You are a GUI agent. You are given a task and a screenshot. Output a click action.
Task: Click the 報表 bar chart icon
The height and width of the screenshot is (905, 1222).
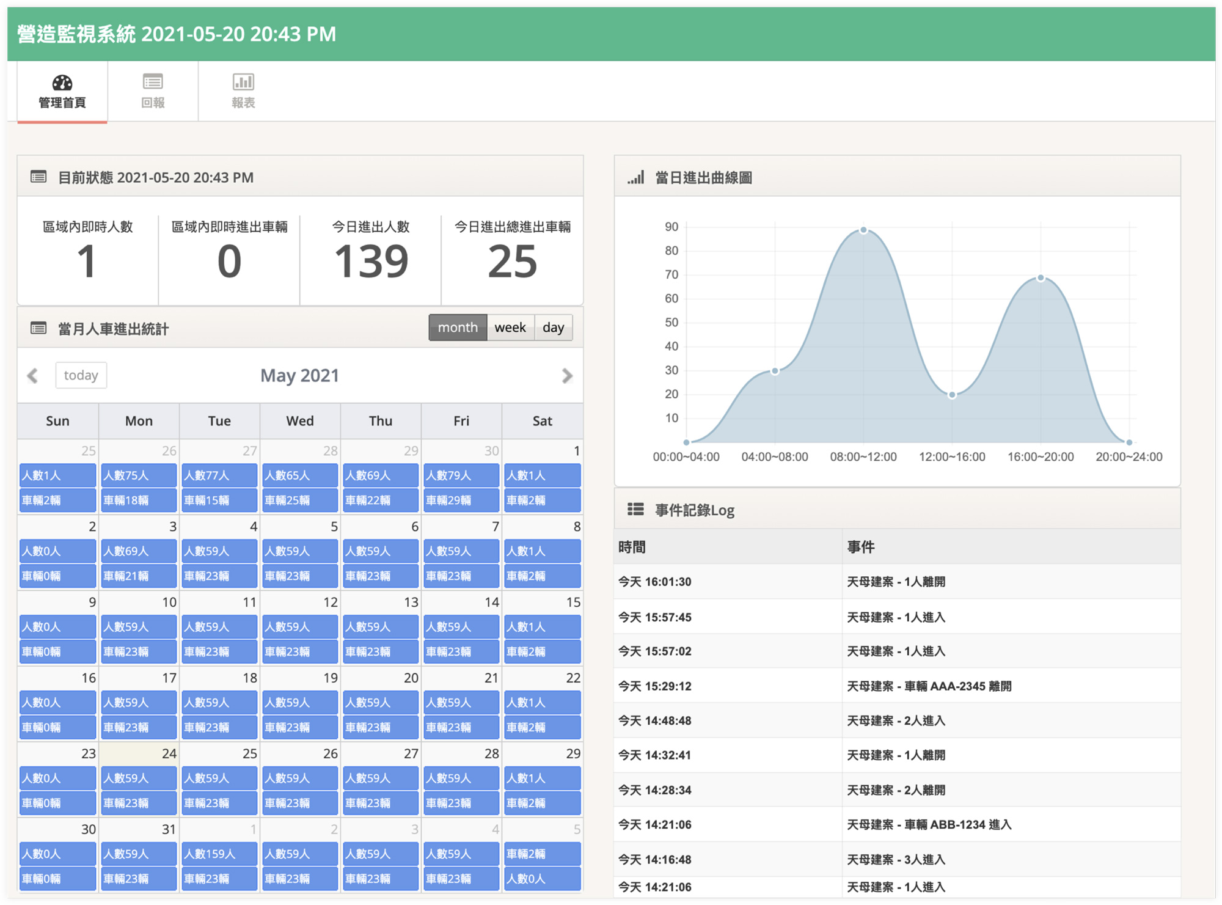click(243, 81)
